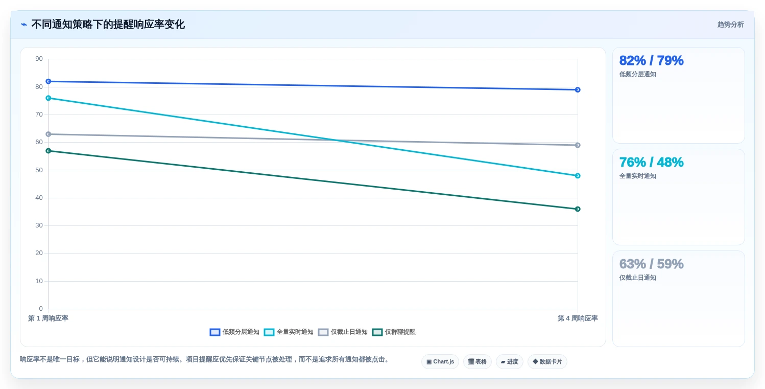Click the 仅截止日通知 card label
The width and height of the screenshot is (765, 389).
point(637,278)
